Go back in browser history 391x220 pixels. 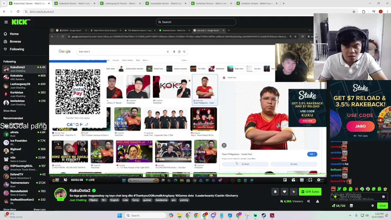pos(4,12)
